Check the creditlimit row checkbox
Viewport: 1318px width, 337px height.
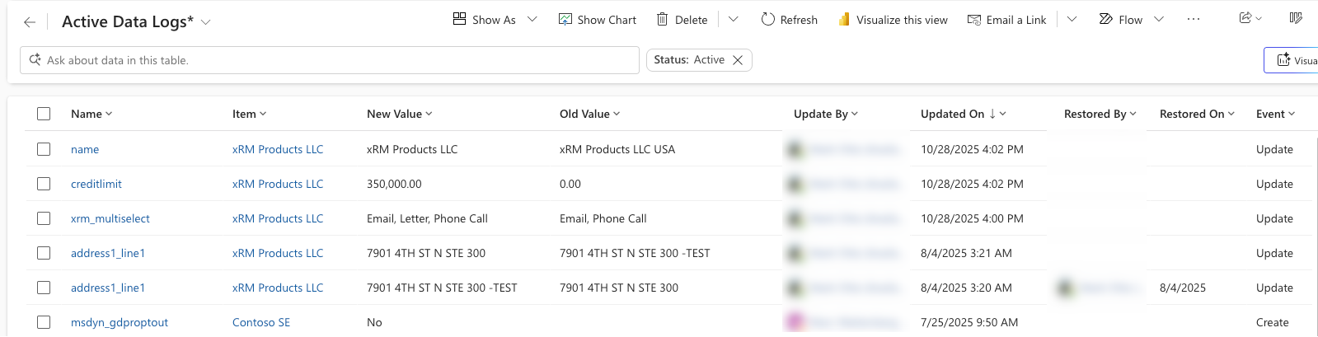pos(44,184)
